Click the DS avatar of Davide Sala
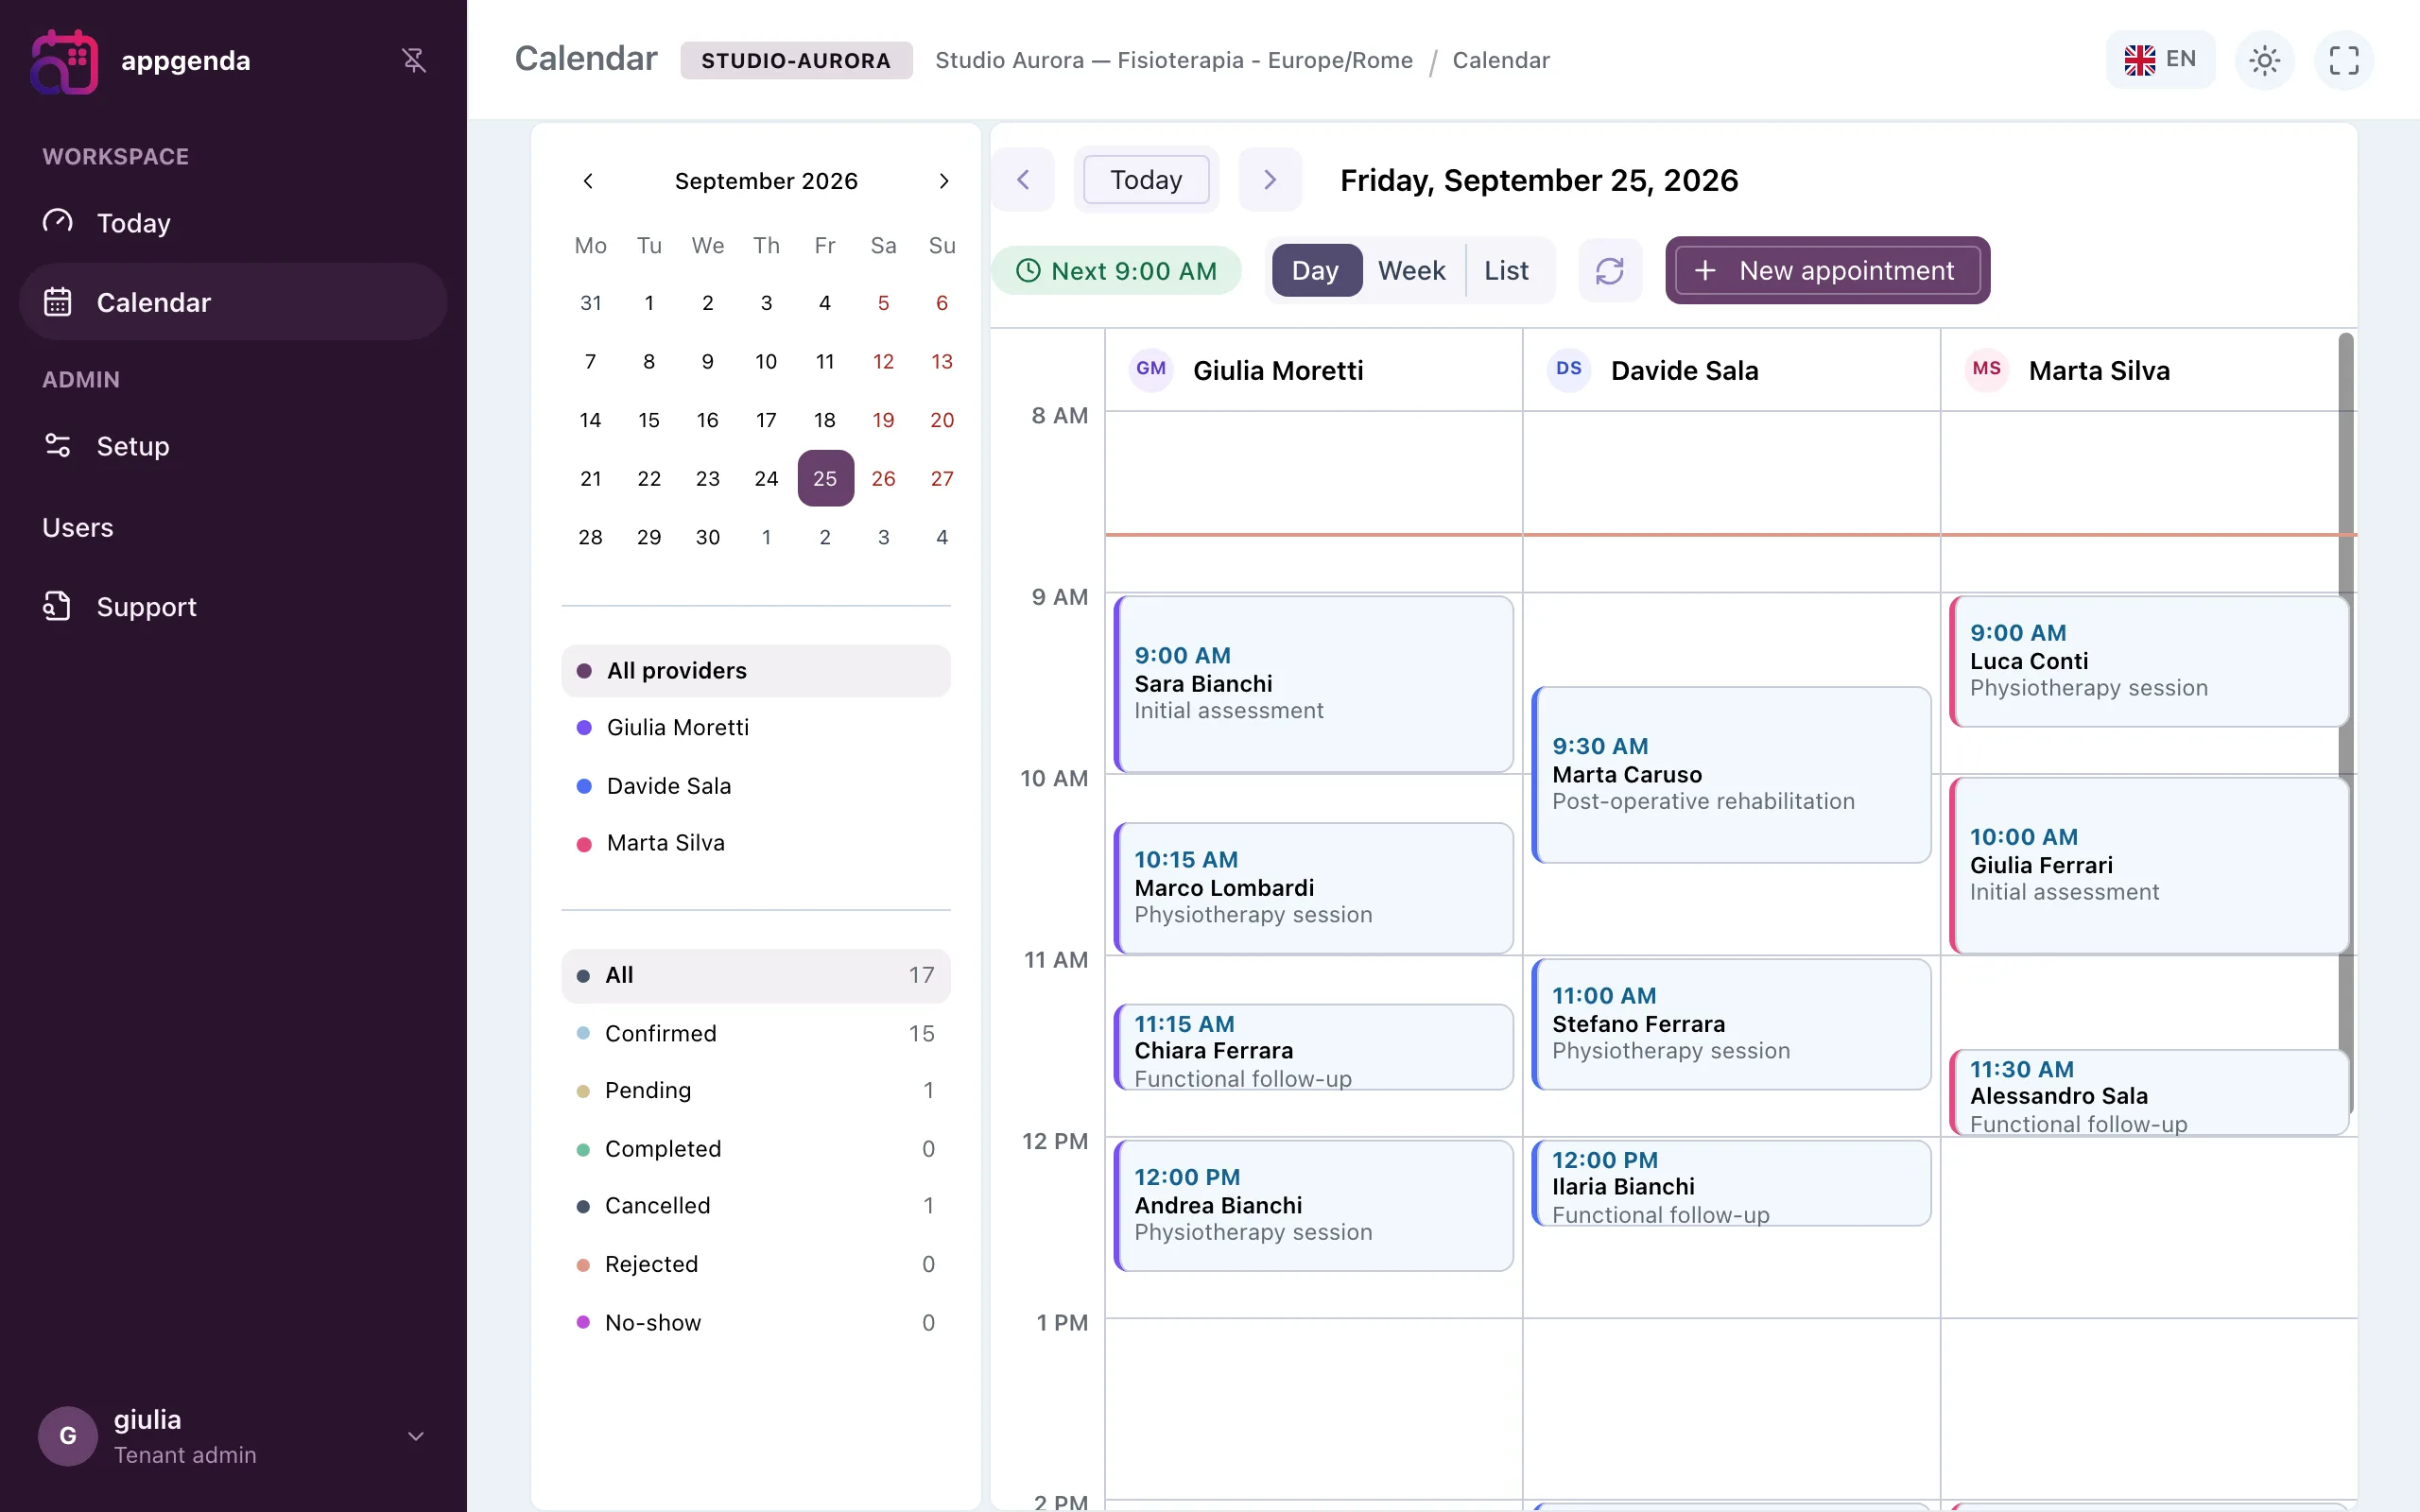2420x1512 pixels. tap(1569, 369)
